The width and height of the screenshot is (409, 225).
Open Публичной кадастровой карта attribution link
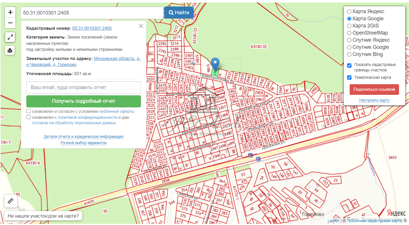point(374,221)
